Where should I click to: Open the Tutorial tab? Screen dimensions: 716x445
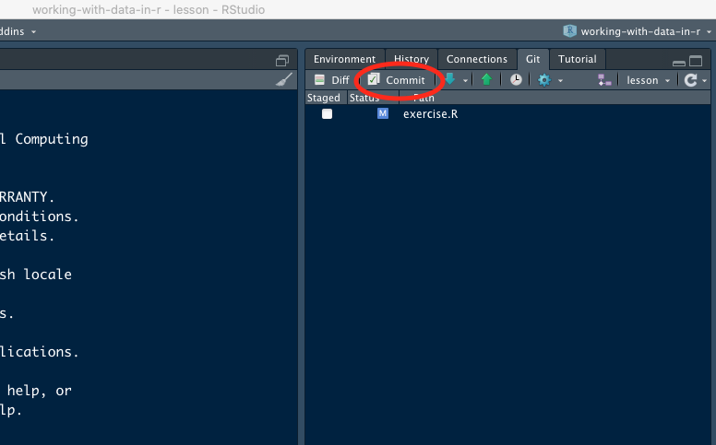pyautogui.click(x=577, y=59)
